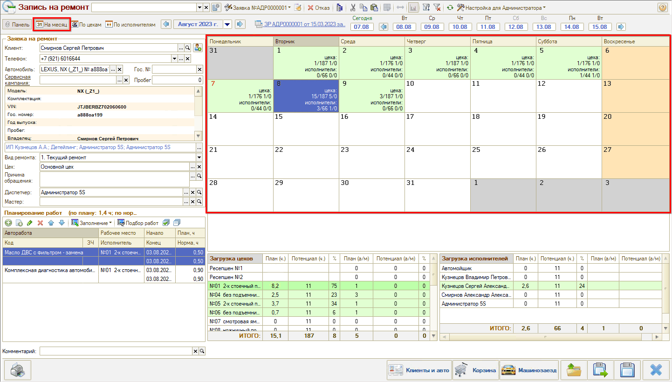Add new work row with green plus
The height and width of the screenshot is (382, 672).
coord(8,223)
